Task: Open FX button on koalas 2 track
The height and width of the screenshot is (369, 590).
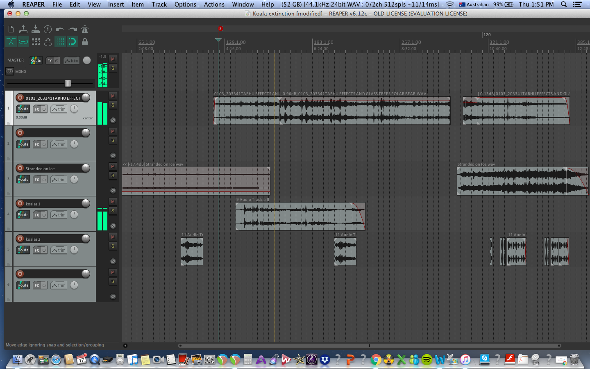Action: (x=37, y=250)
